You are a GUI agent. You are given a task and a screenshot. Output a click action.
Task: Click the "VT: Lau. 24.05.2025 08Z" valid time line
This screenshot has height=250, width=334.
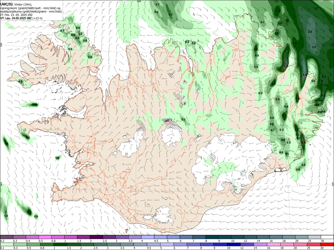coord(16,18)
